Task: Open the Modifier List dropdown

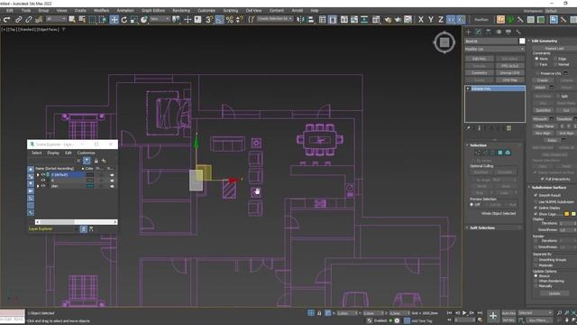Action: click(x=495, y=49)
